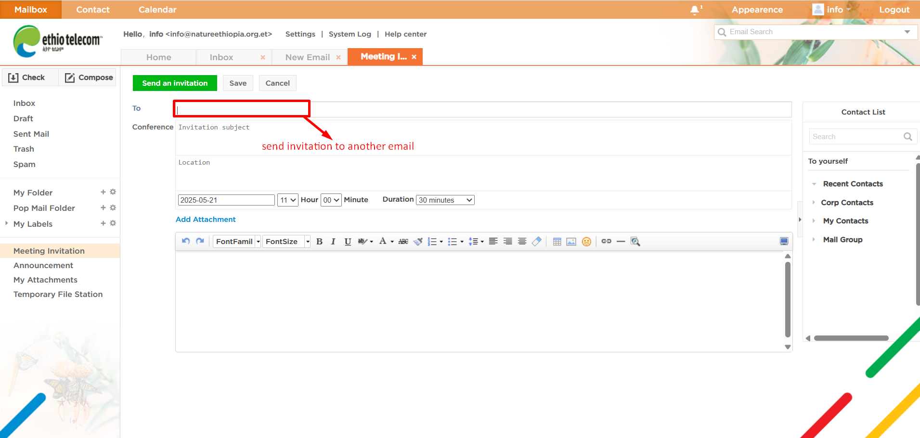Open the emoticon smiley picker
This screenshot has width=920, height=438.
pos(586,242)
